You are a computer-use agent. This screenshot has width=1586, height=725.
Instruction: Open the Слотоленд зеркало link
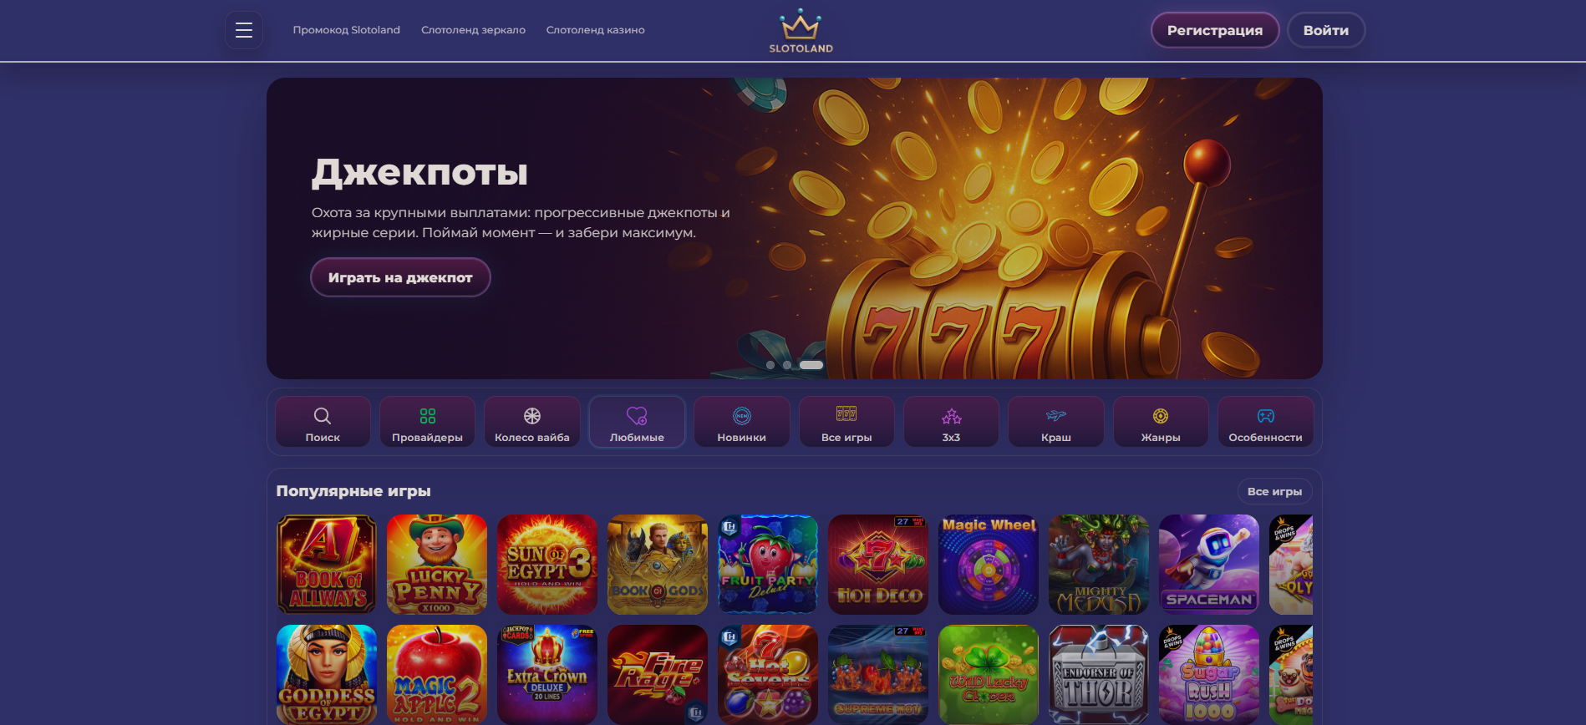473,30
